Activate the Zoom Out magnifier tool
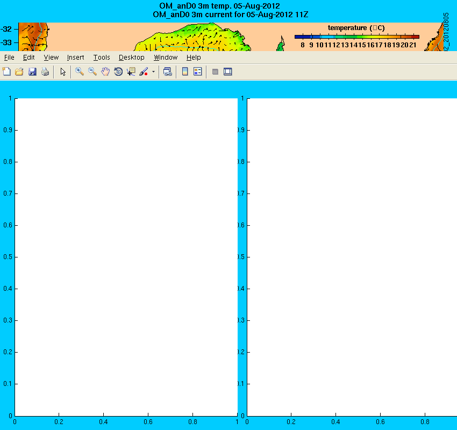The height and width of the screenshot is (430, 457). click(x=92, y=71)
